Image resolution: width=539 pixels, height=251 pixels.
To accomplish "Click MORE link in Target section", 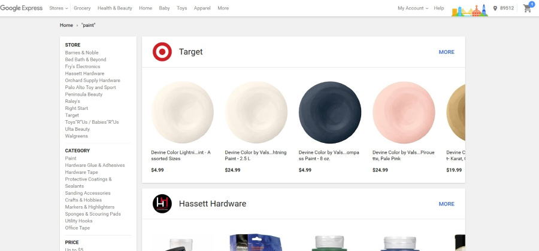I will pos(447,52).
